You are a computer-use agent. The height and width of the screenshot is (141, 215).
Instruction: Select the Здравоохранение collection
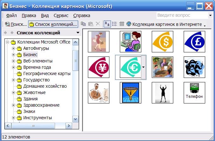coord(41,105)
